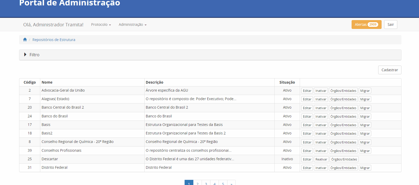The height and width of the screenshot is (185, 419).
Task: Inativar the Banco do Brasil repository
Action: 321,116
